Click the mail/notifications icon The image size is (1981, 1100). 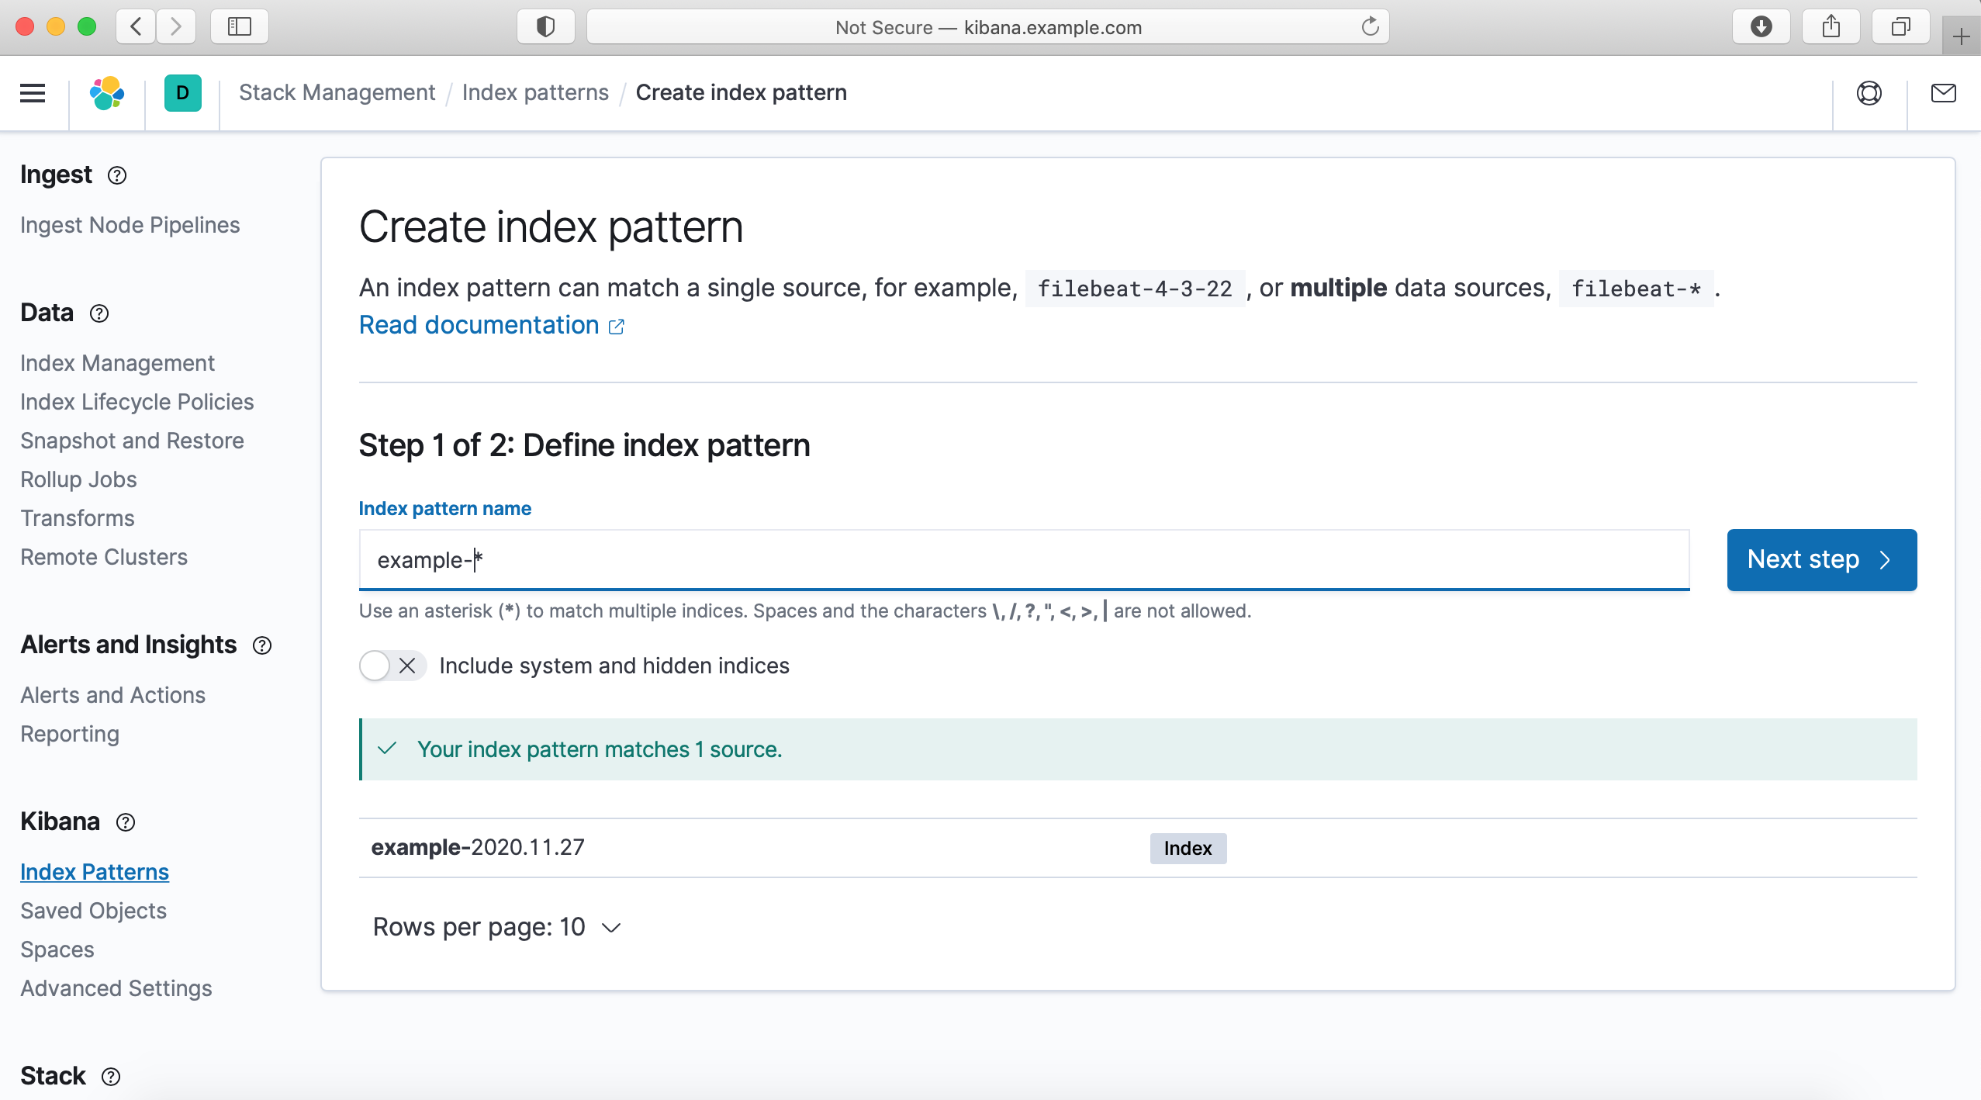[1943, 92]
